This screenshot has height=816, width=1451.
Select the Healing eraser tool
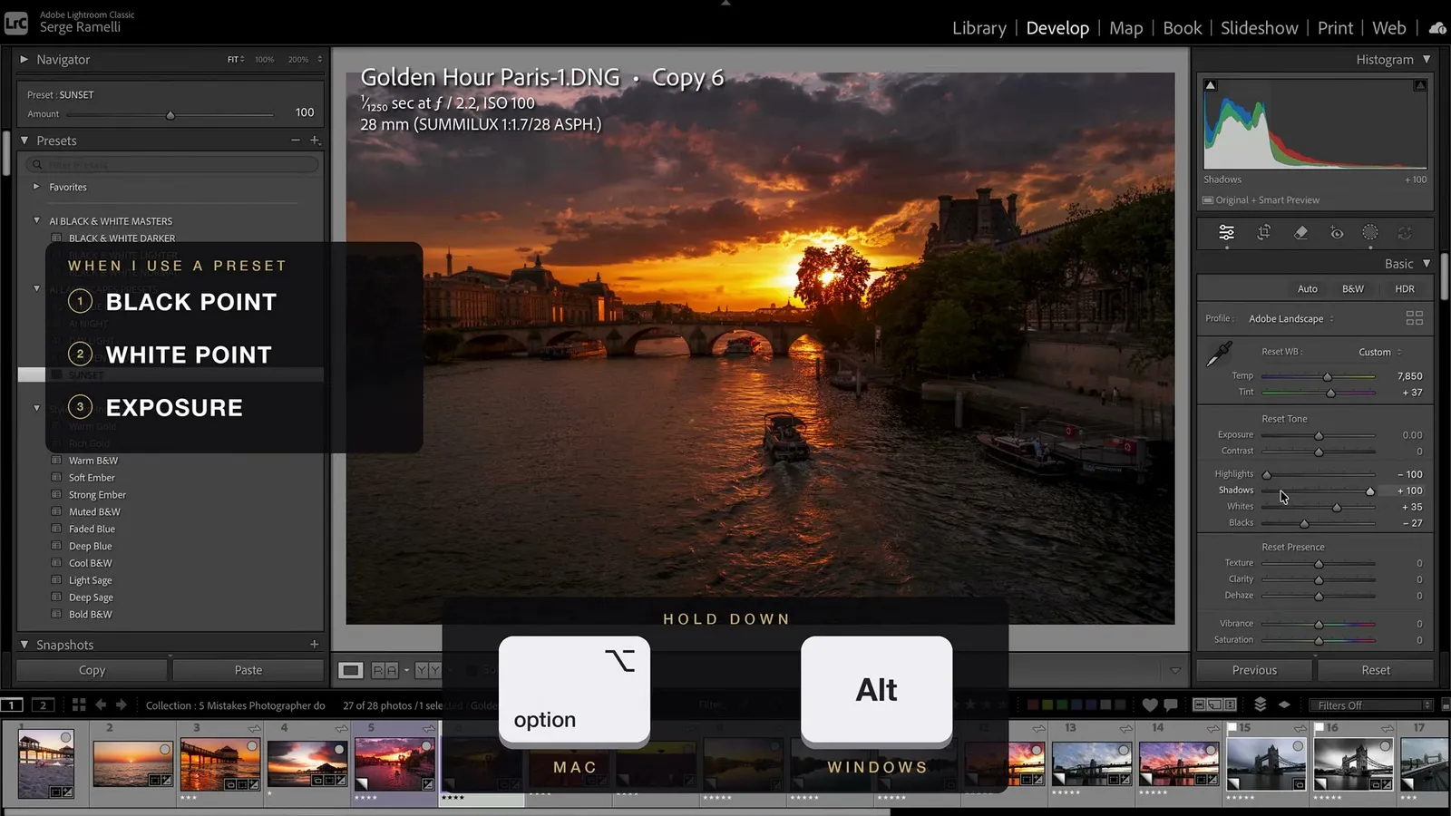pos(1300,233)
